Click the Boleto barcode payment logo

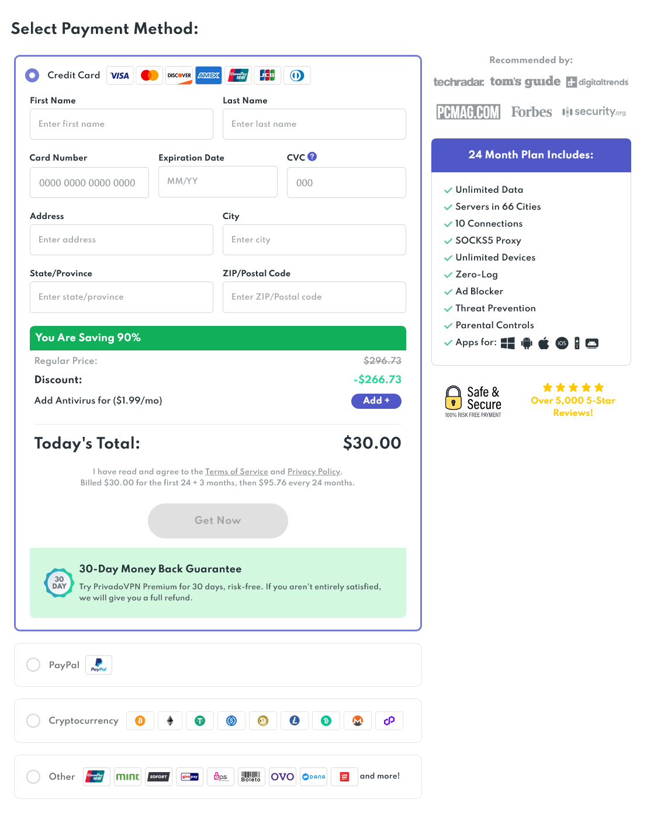click(x=251, y=777)
